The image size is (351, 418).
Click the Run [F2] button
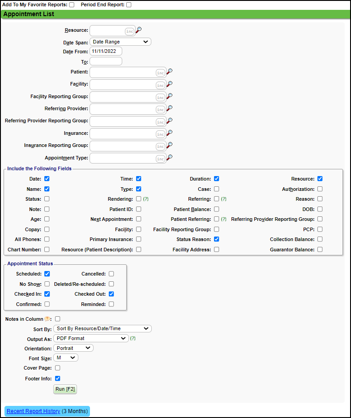64,389
